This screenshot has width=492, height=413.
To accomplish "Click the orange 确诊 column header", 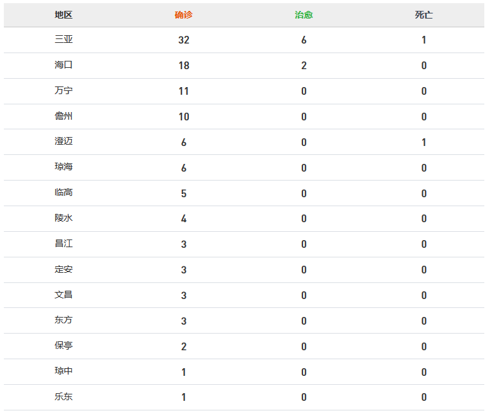I will (184, 15).
